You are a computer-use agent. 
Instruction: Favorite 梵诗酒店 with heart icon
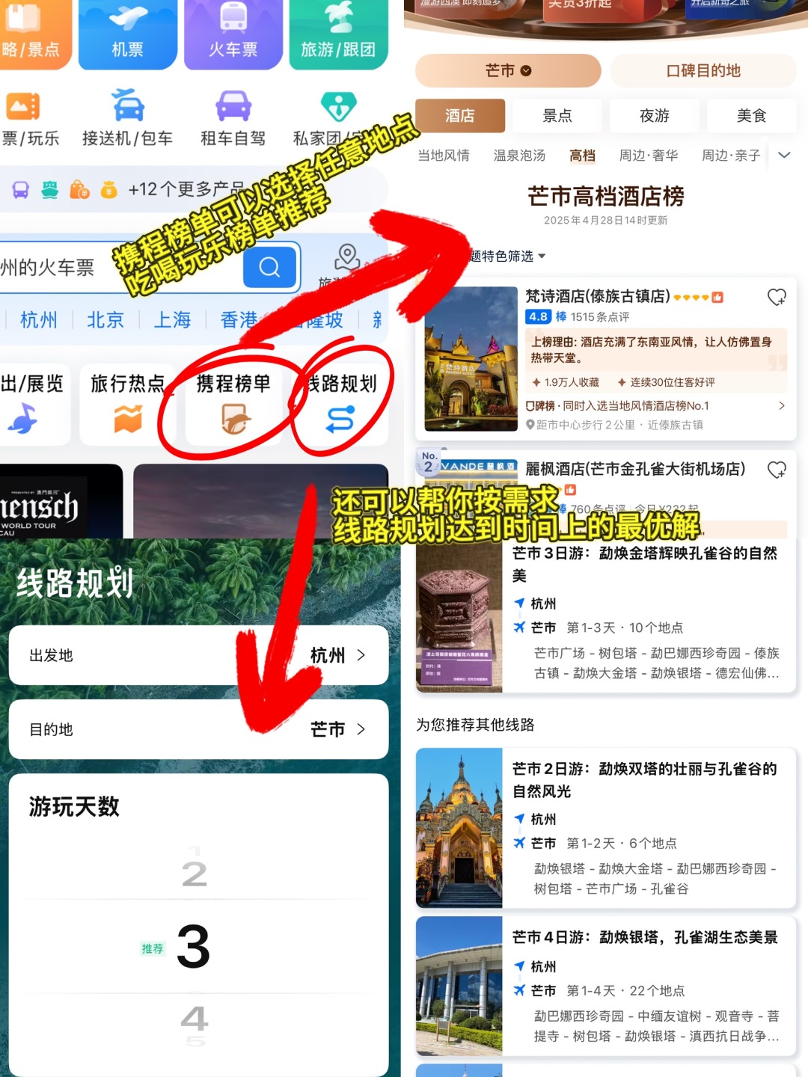(x=777, y=297)
